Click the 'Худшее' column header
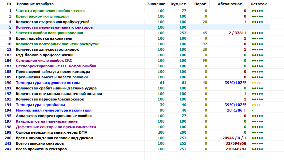This screenshot has height=160, width=284. click(x=178, y=4)
